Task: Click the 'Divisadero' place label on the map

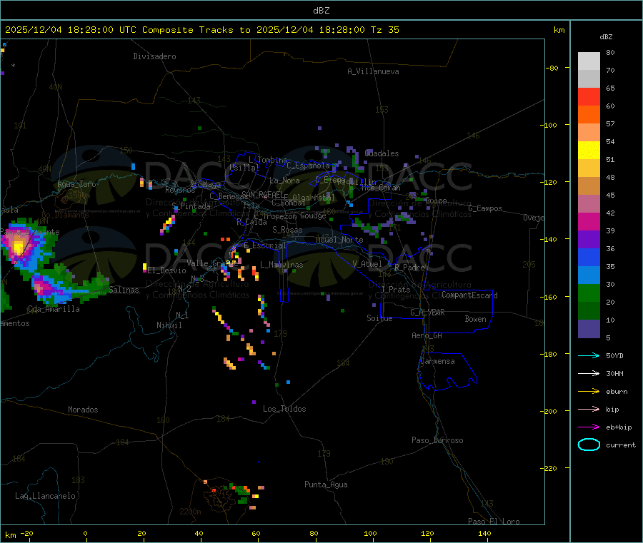Action: click(x=154, y=56)
